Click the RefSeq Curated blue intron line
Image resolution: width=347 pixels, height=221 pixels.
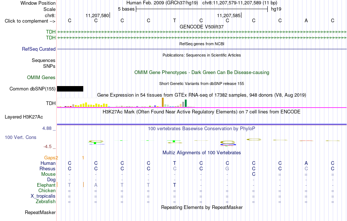click(202, 49)
